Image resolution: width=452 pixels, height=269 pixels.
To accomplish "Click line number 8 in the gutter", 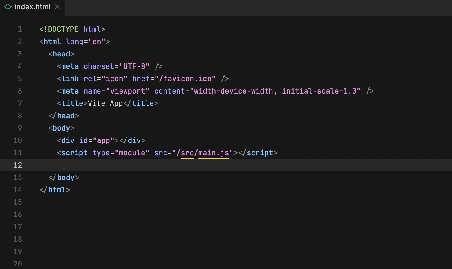I will pos(20,116).
